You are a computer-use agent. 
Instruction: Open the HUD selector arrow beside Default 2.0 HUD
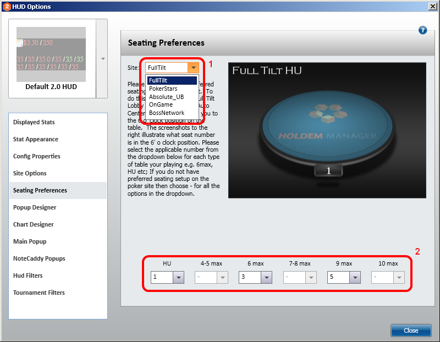coord(103,59)
